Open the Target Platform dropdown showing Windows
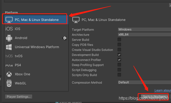The width and height of the screenshot is (171, 103). click(144, 29)
